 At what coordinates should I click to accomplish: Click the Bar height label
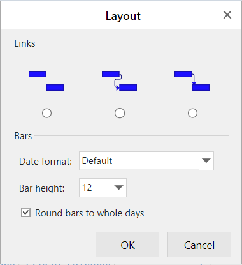point(42,188)
